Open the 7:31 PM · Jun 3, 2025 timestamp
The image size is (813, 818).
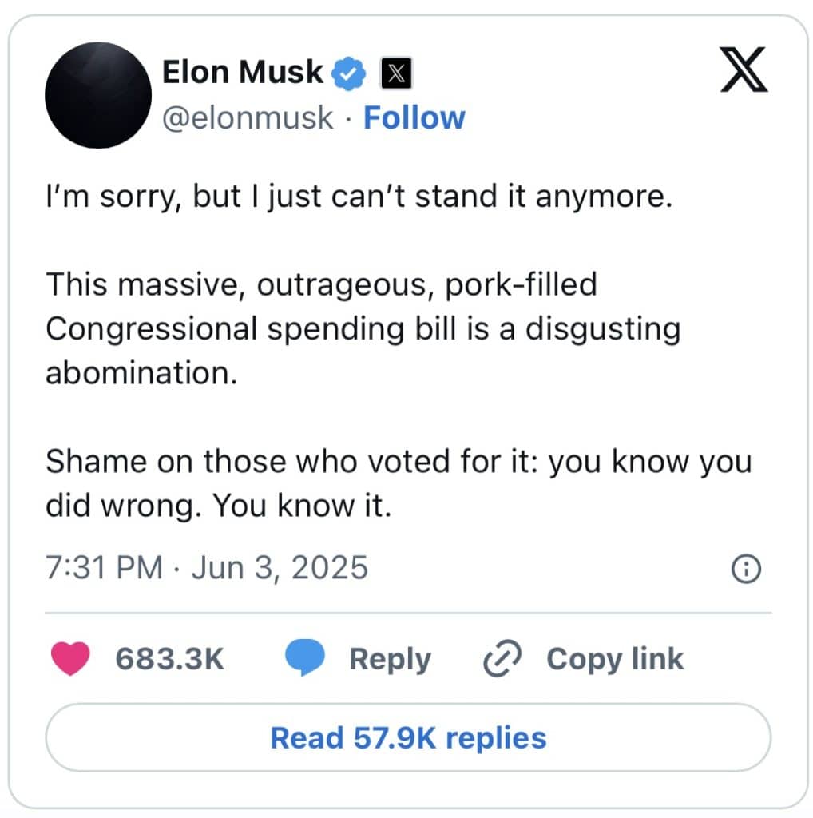pyautogui.click(x=207, y=567)
